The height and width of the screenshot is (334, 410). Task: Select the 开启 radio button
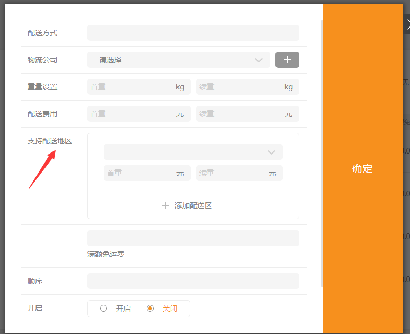point(104,309)
